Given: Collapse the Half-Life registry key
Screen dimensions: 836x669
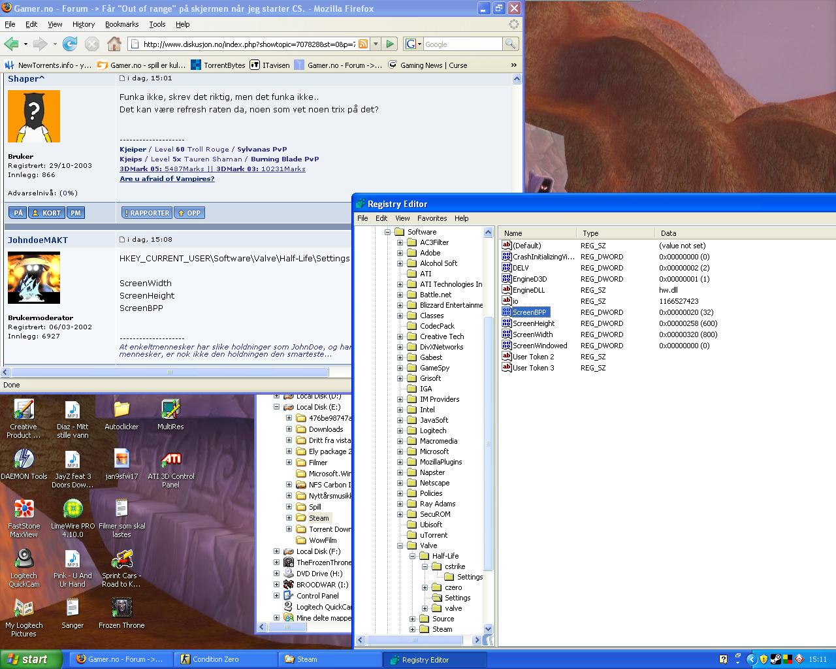Looking at the screenshot, I should (x=412, y=556).
